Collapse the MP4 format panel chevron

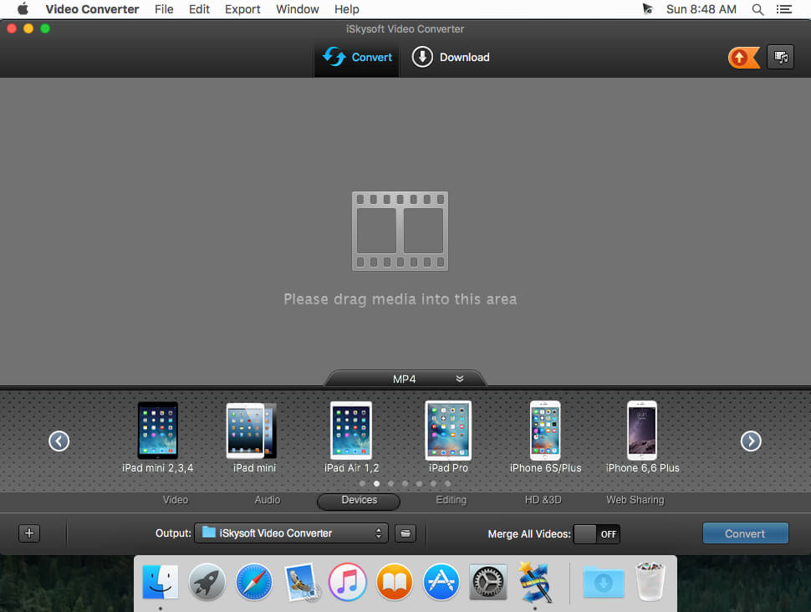[460, 379]
